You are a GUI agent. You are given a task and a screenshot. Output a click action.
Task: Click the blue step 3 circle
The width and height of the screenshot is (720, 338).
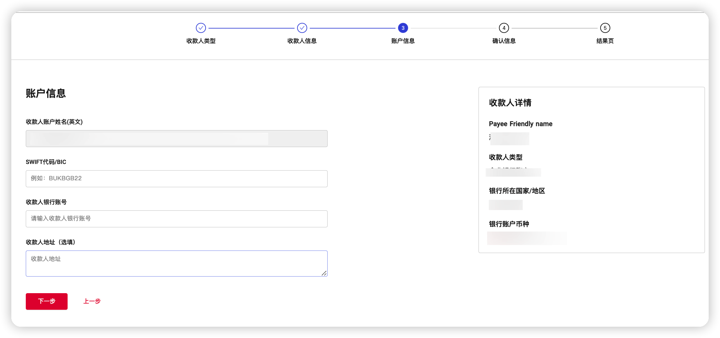click(403, 28)
